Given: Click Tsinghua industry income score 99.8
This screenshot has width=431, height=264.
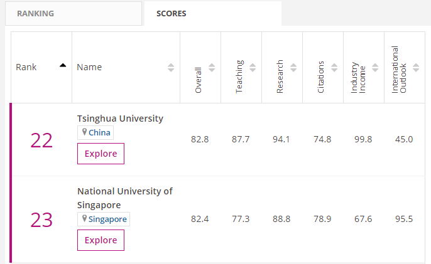Looking at the screenshot, I should click(x=363, y=139).
